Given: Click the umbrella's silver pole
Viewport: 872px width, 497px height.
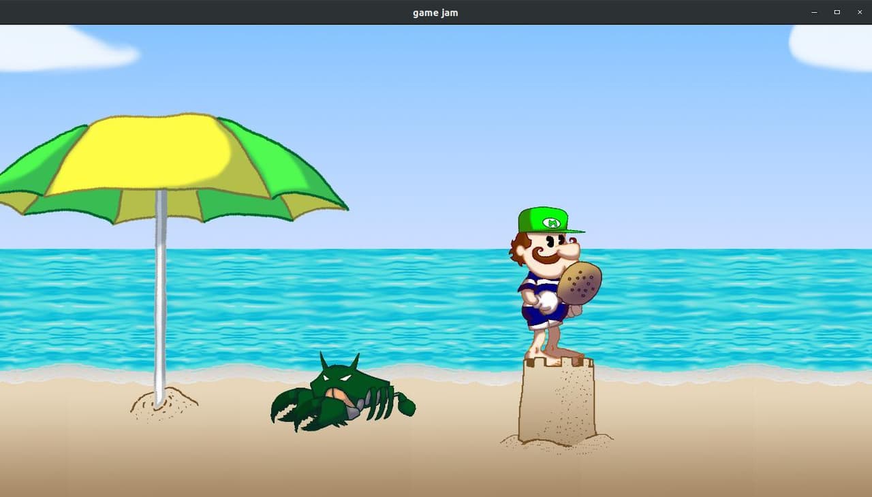Looking at the screenshot, I should point(161,297).
